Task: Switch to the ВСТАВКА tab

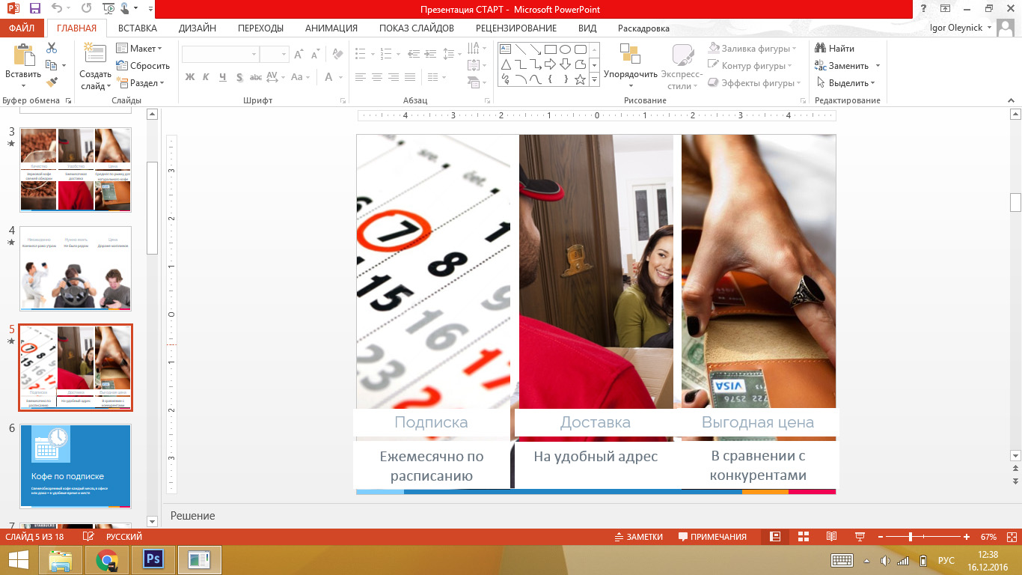Action: tap(138, 28)
